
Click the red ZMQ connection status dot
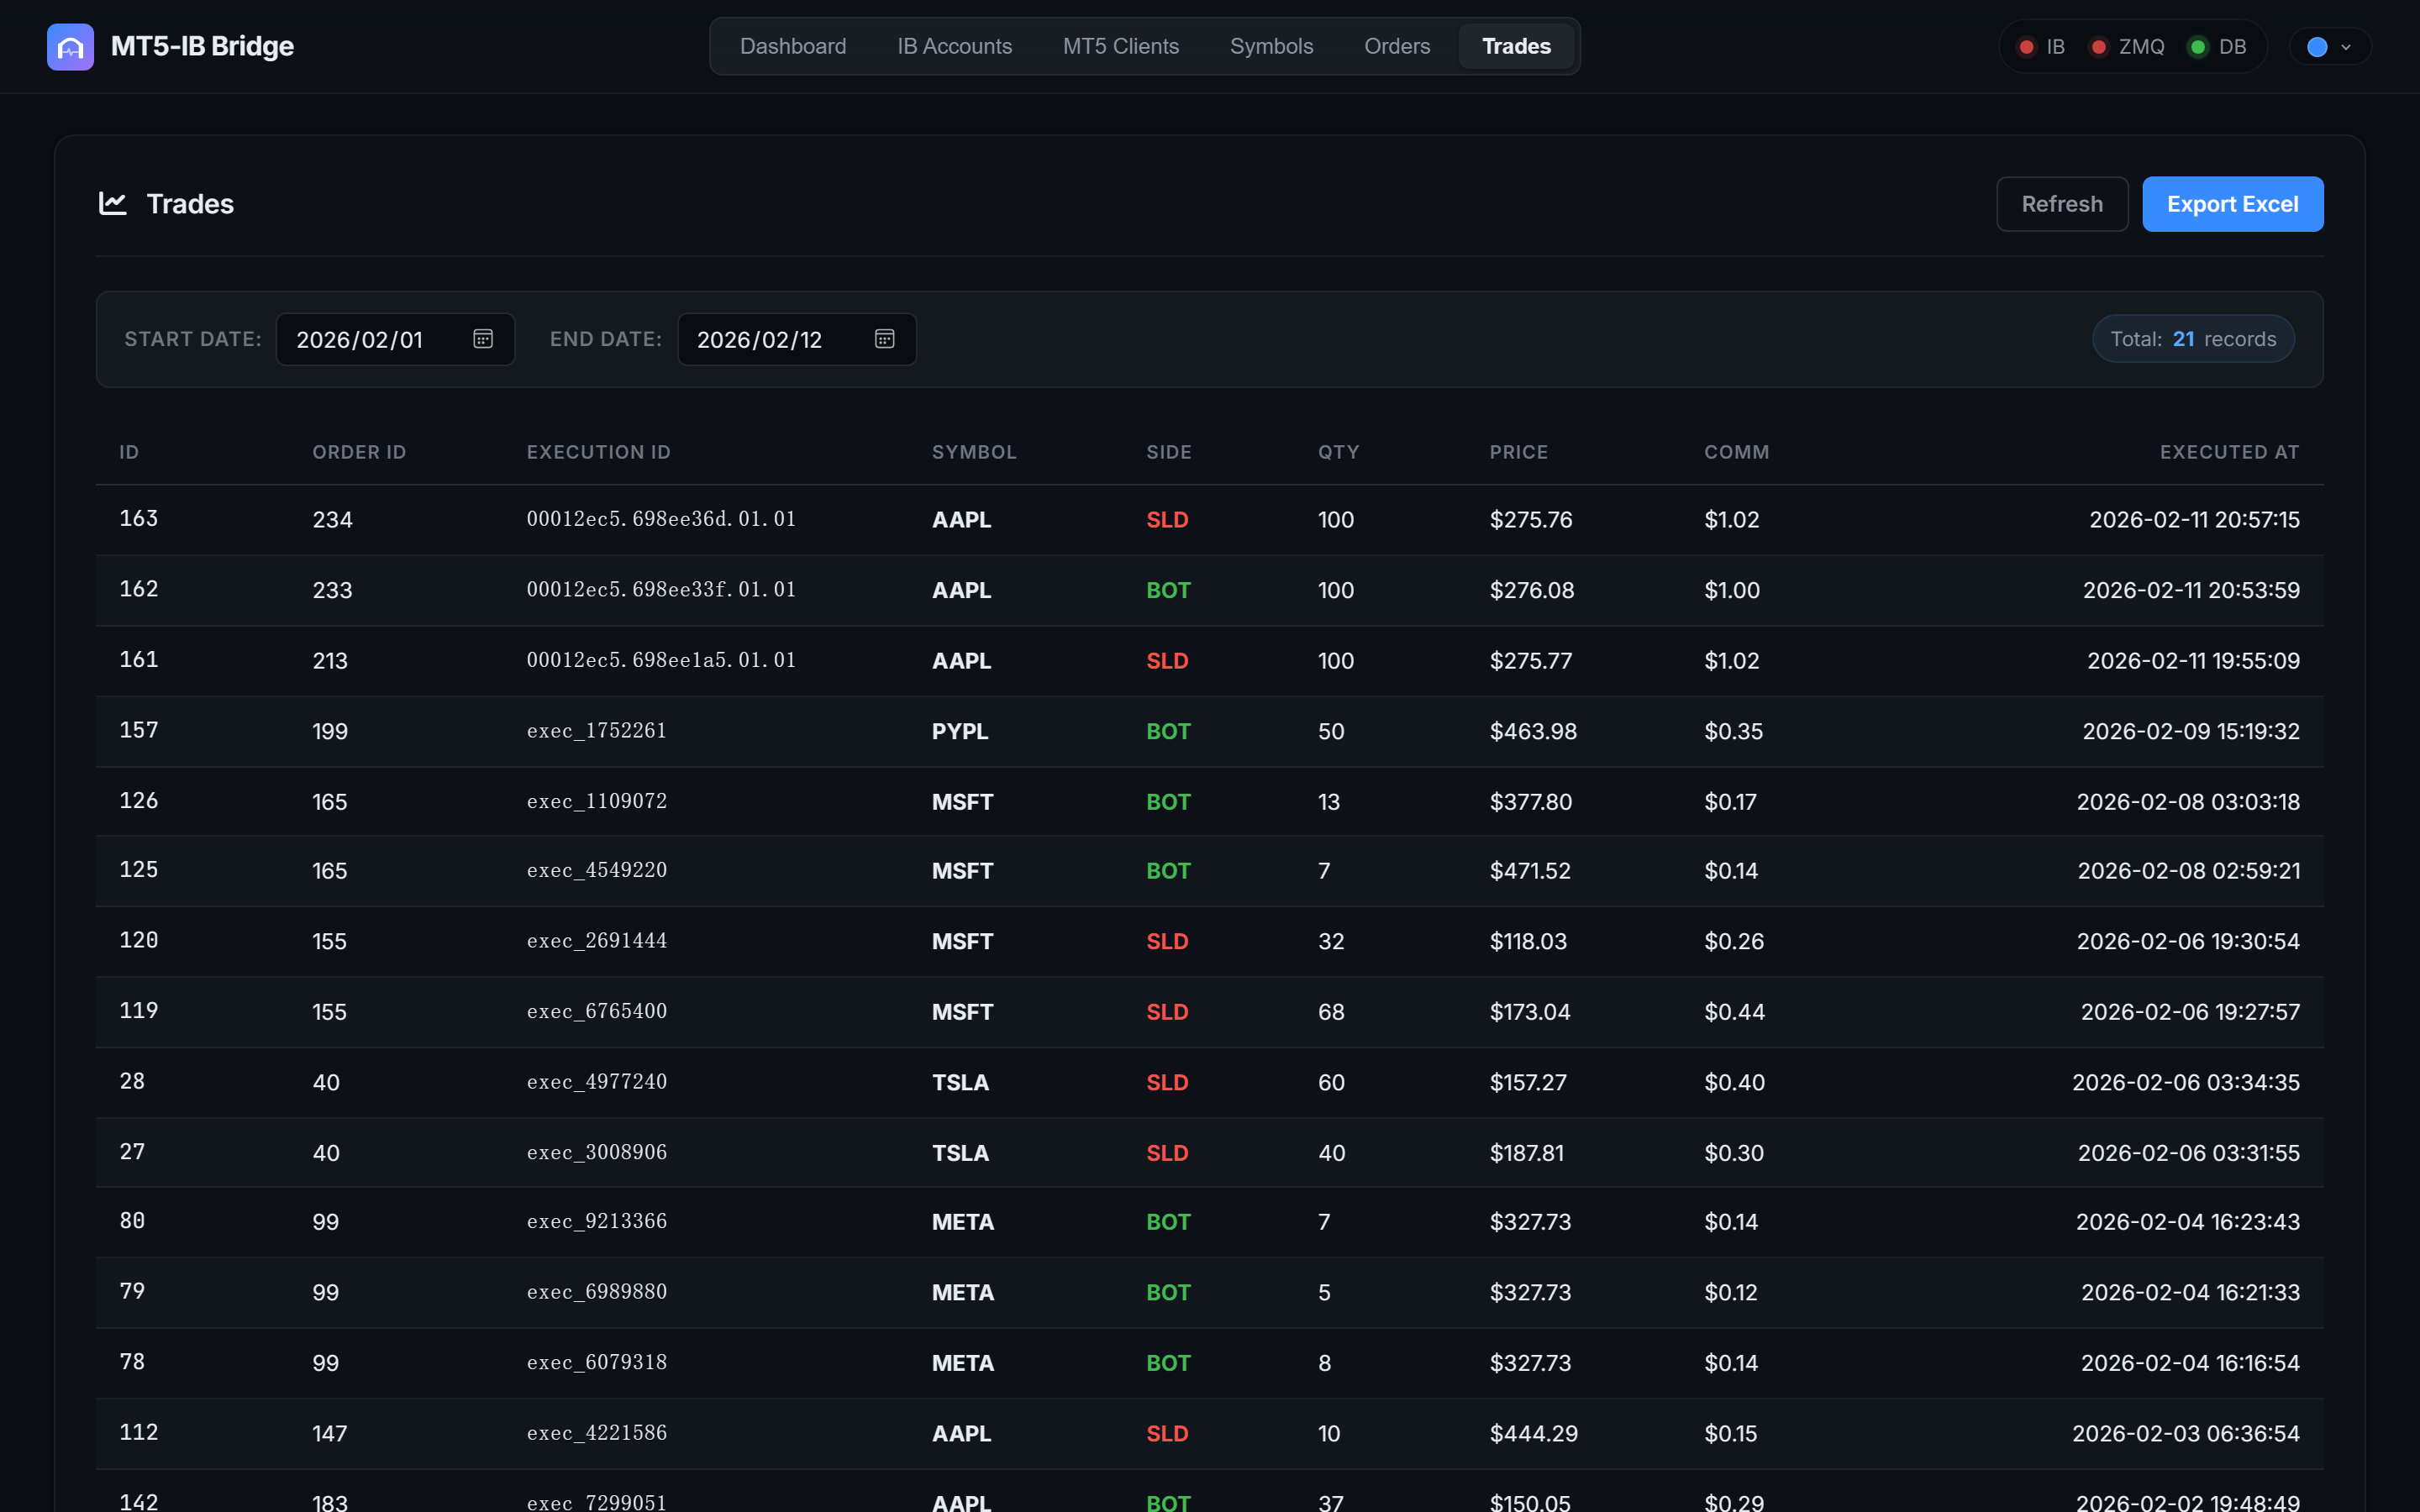click(x=2098, y=46)
